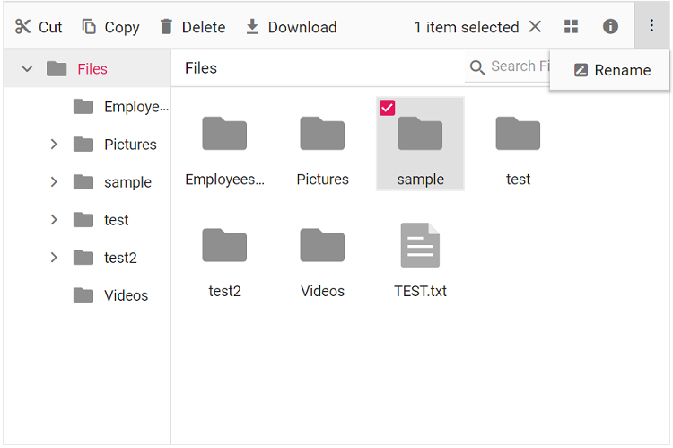Open the details info icon
Screen dimensions: 673x448
click(610, 27)
